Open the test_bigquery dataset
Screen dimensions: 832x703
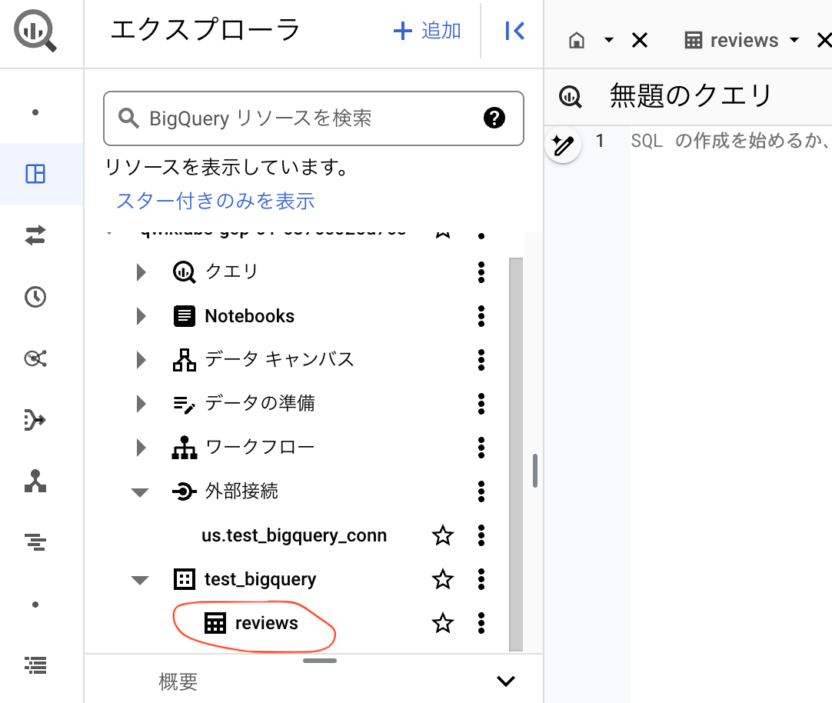(x=260, y=579)
